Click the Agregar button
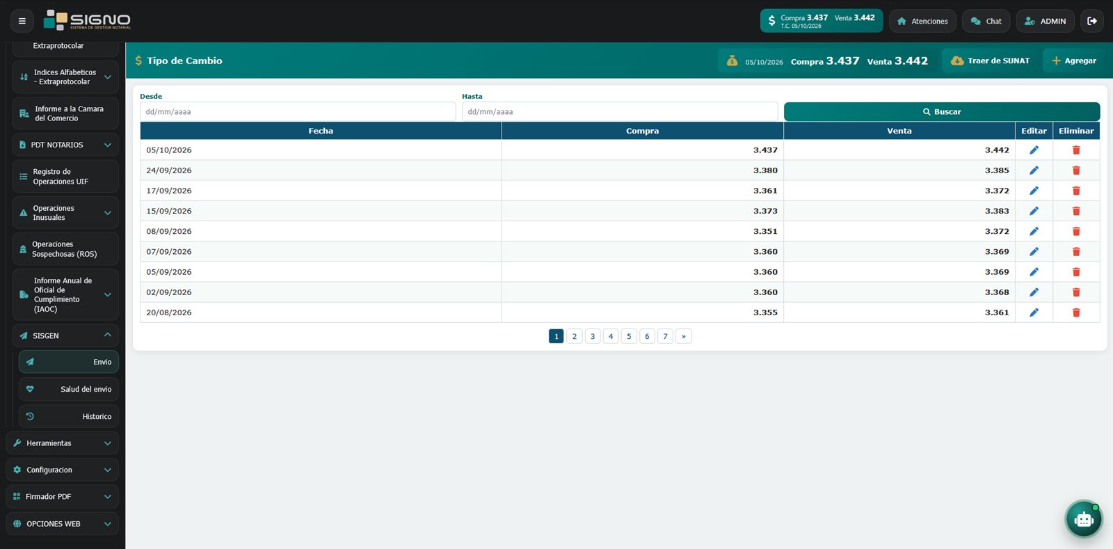This screenshot has width=1113, height=549. click(x=1073, y=61)
